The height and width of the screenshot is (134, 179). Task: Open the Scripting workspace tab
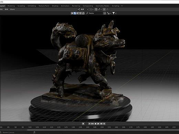(115, 6)
